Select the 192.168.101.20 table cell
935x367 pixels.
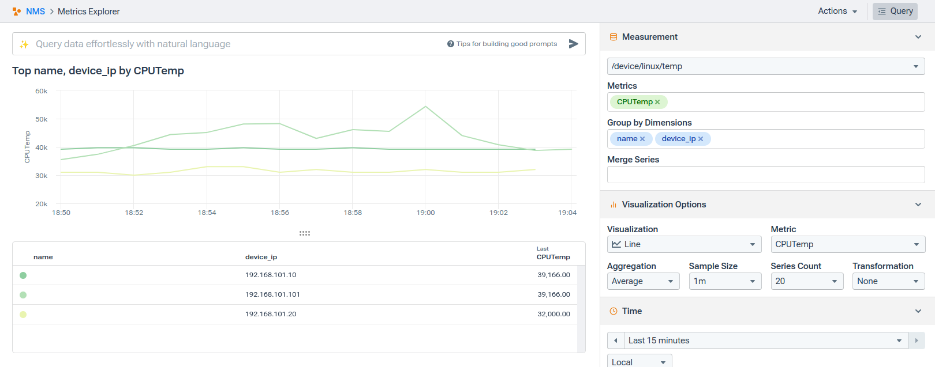tap(271, 314)
